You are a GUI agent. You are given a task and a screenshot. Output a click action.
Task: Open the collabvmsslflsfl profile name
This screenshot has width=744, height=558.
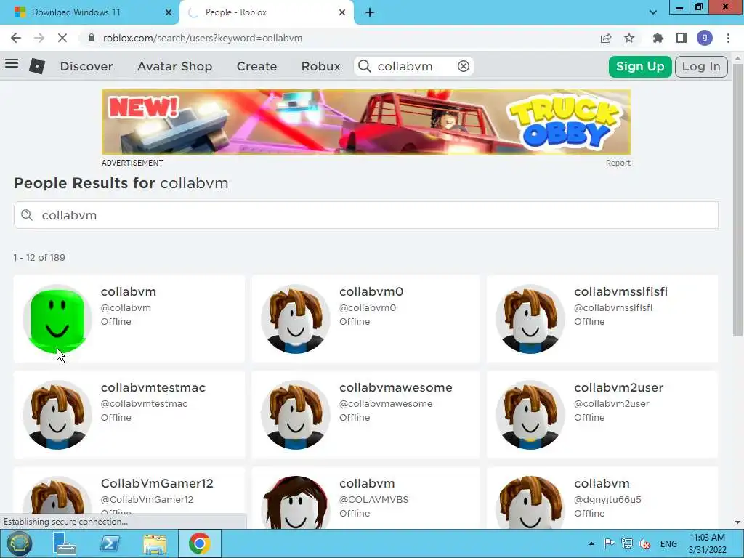point(620,291)
